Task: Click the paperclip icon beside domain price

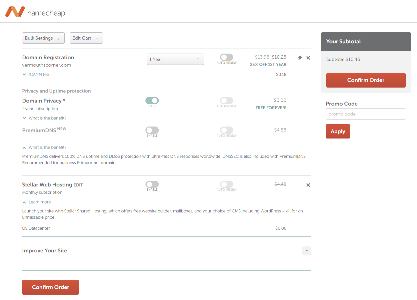Action: click(x=300, y=58)
